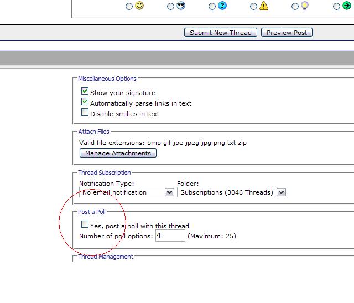Viewport: 354px width, 303px height.
Task: Click the Attach Files heading
Action: point(93,132)
